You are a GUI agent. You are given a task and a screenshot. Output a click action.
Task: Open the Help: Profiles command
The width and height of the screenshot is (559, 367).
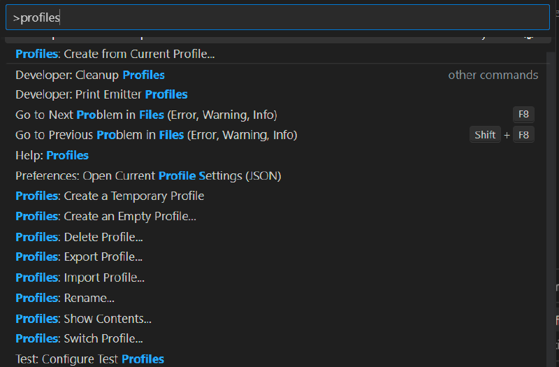52,155
